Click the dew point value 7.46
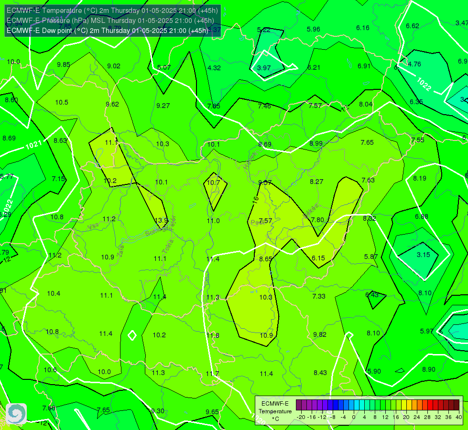 point(264,106)
